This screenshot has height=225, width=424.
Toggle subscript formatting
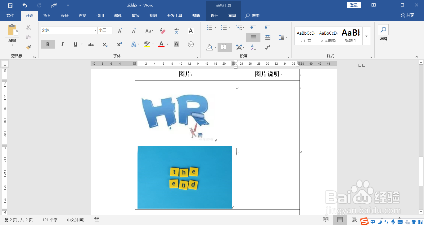click(x=105, y=44)
